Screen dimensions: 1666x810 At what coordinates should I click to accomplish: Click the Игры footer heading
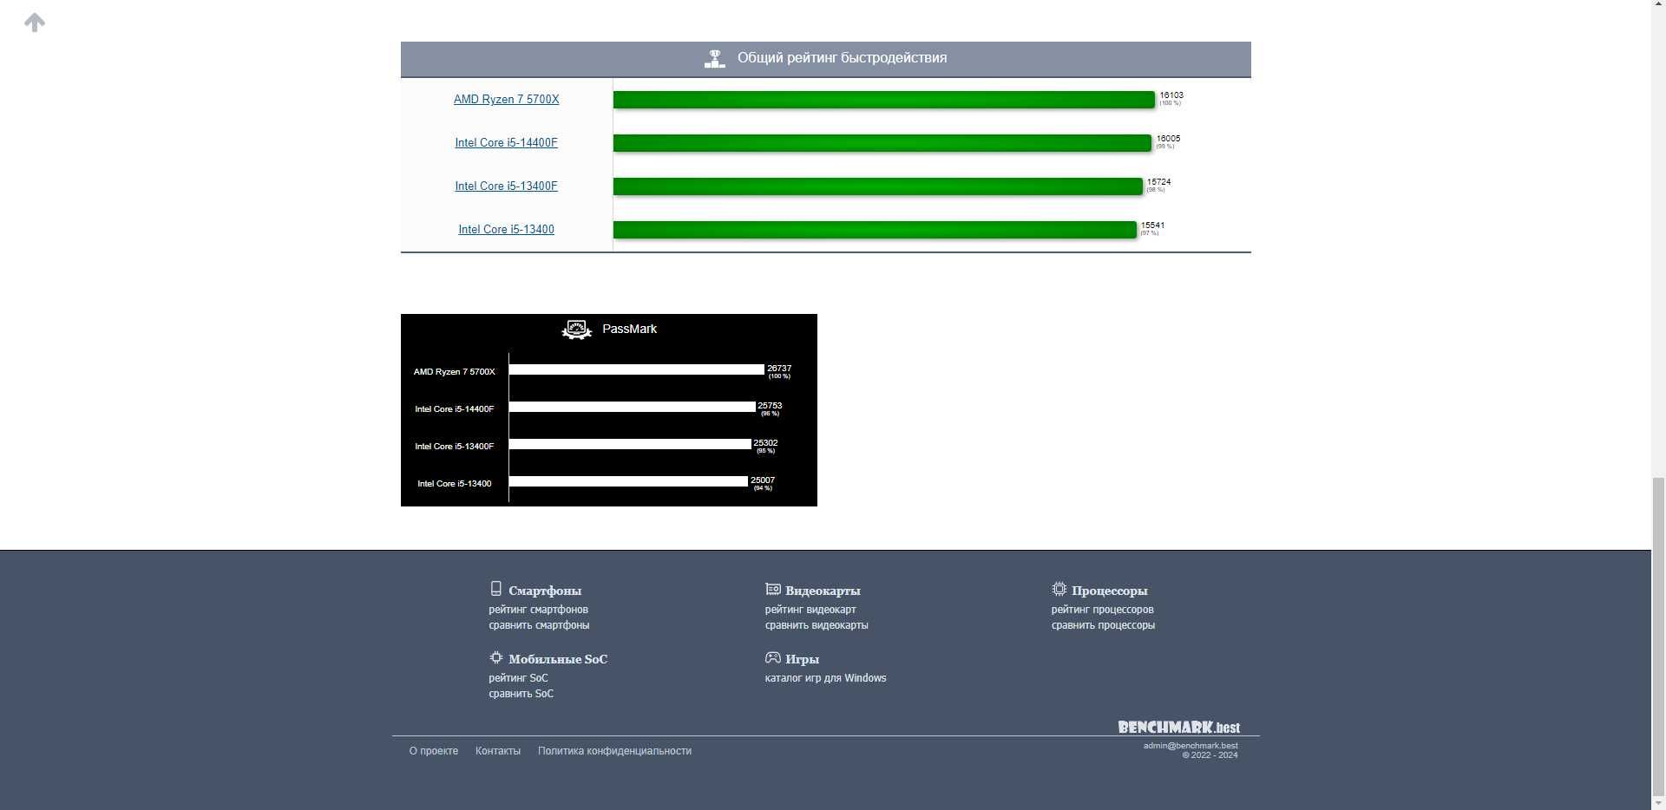[x=802, y=659]
